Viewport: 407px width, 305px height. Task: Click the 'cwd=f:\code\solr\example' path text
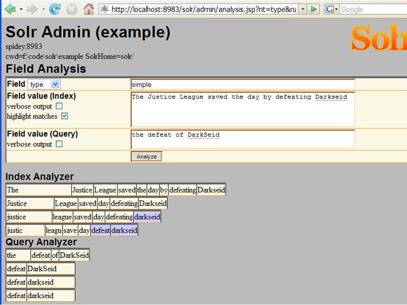45,56
